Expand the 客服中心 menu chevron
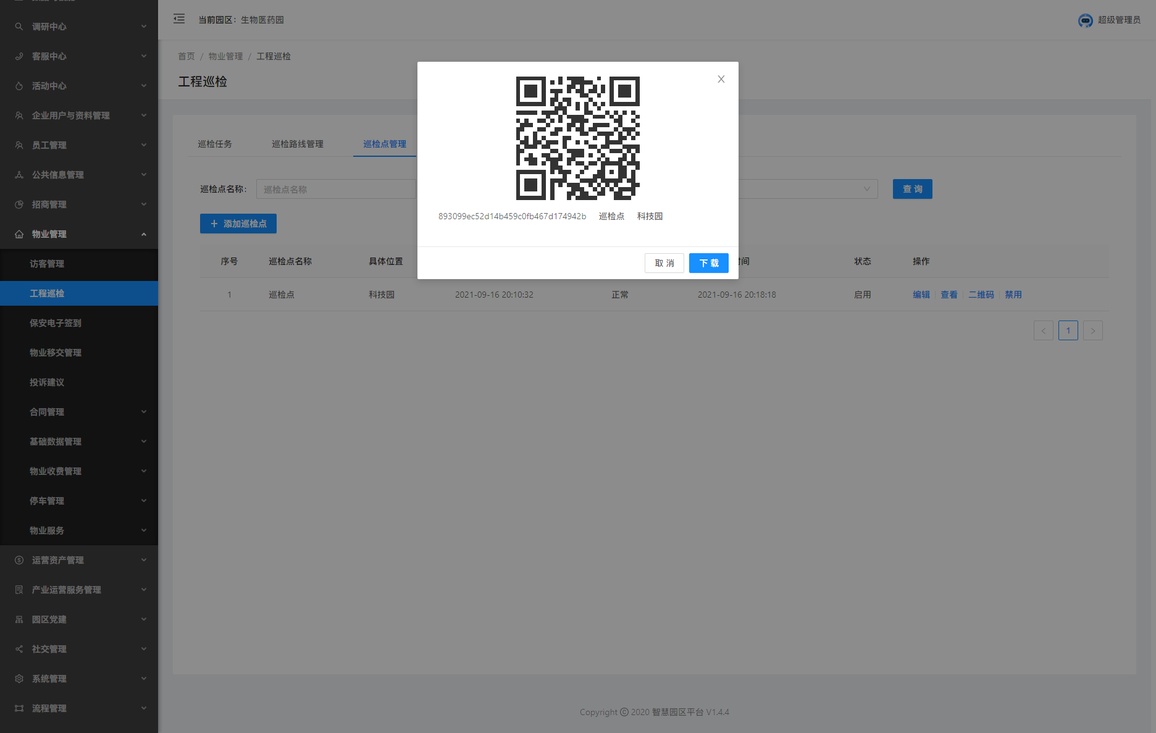This screenshot has width=1156, height=733. (144, 56)
